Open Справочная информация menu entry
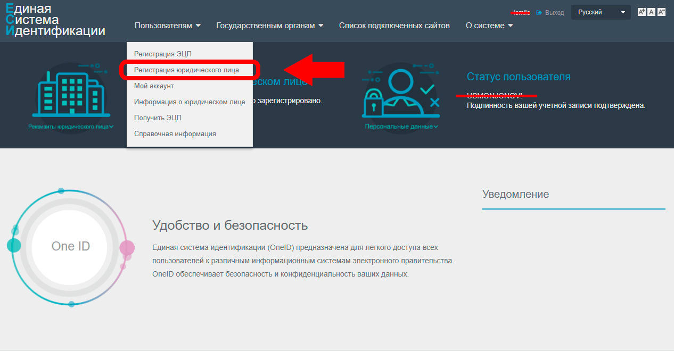The height and width of the screenshot is (351, 674). pos(175,133)
